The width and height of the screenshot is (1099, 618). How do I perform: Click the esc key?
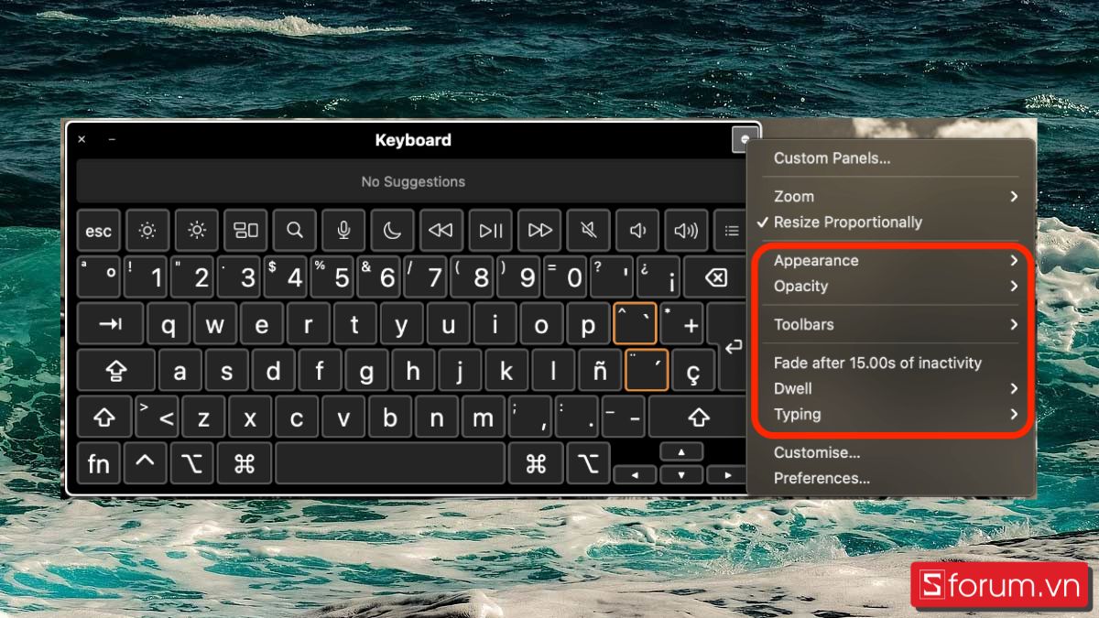click(99, 231)
